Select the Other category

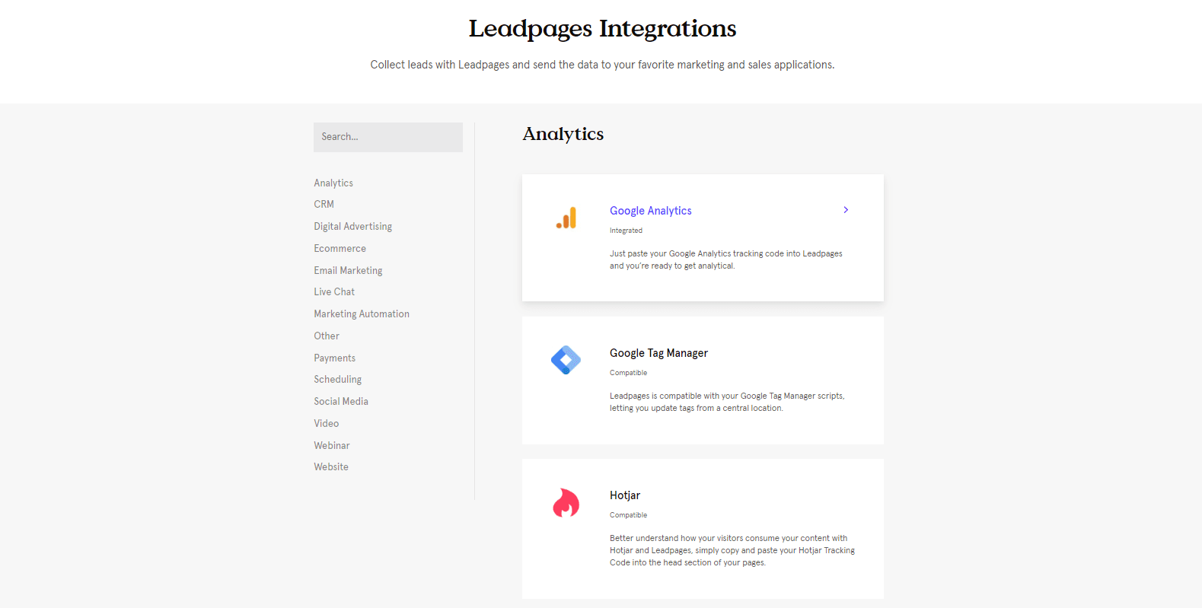click(327, 336)
